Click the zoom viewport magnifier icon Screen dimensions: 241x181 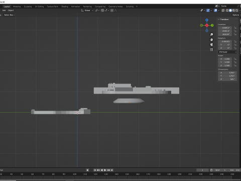coord(211,34)
